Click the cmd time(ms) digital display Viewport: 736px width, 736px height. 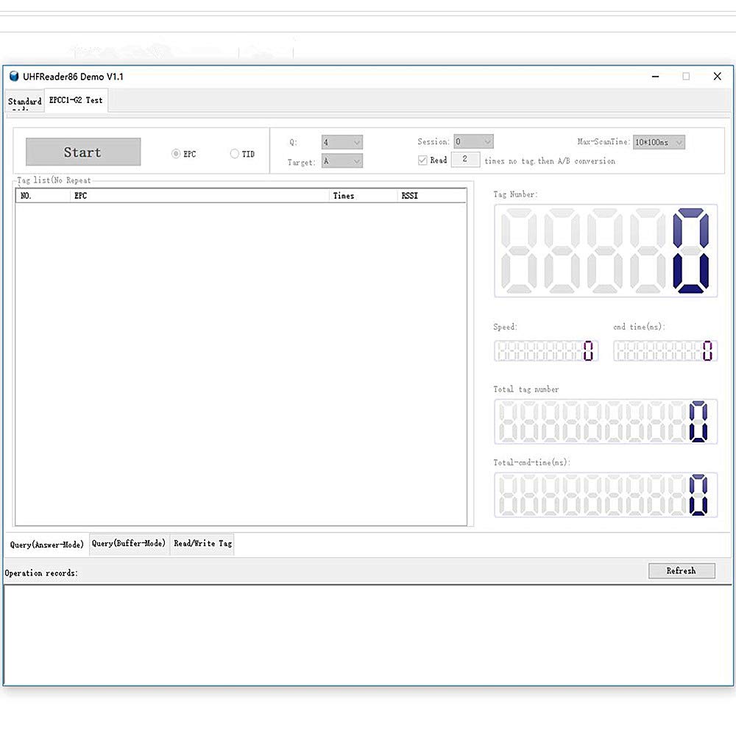(x=665, y=350)
